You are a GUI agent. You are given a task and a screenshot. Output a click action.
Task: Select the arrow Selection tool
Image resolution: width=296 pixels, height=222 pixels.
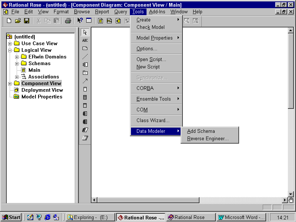click(85, 32)
